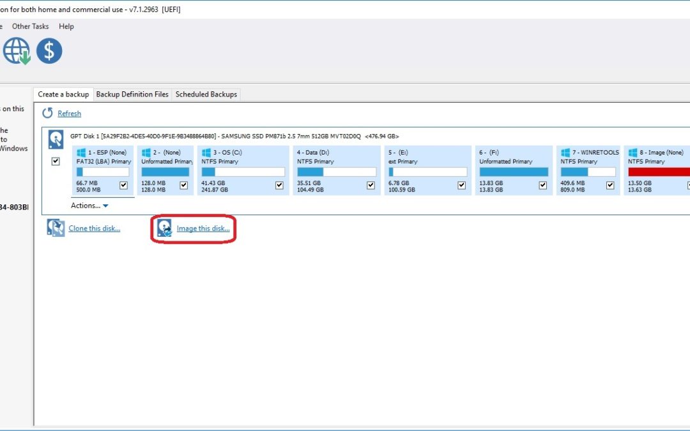This screenshot has width=690, height=431.
Task: Toggle the OS (C:) partition checkbox
Action: [279, 185]
